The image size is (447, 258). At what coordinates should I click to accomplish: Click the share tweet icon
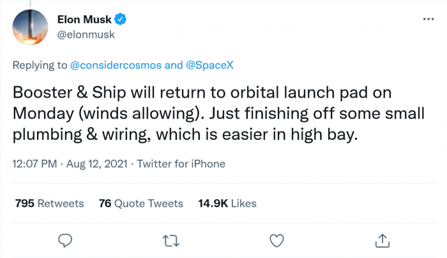382,240
